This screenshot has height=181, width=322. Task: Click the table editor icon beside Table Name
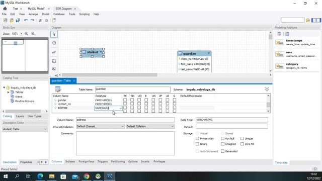(x=58, y=89)
